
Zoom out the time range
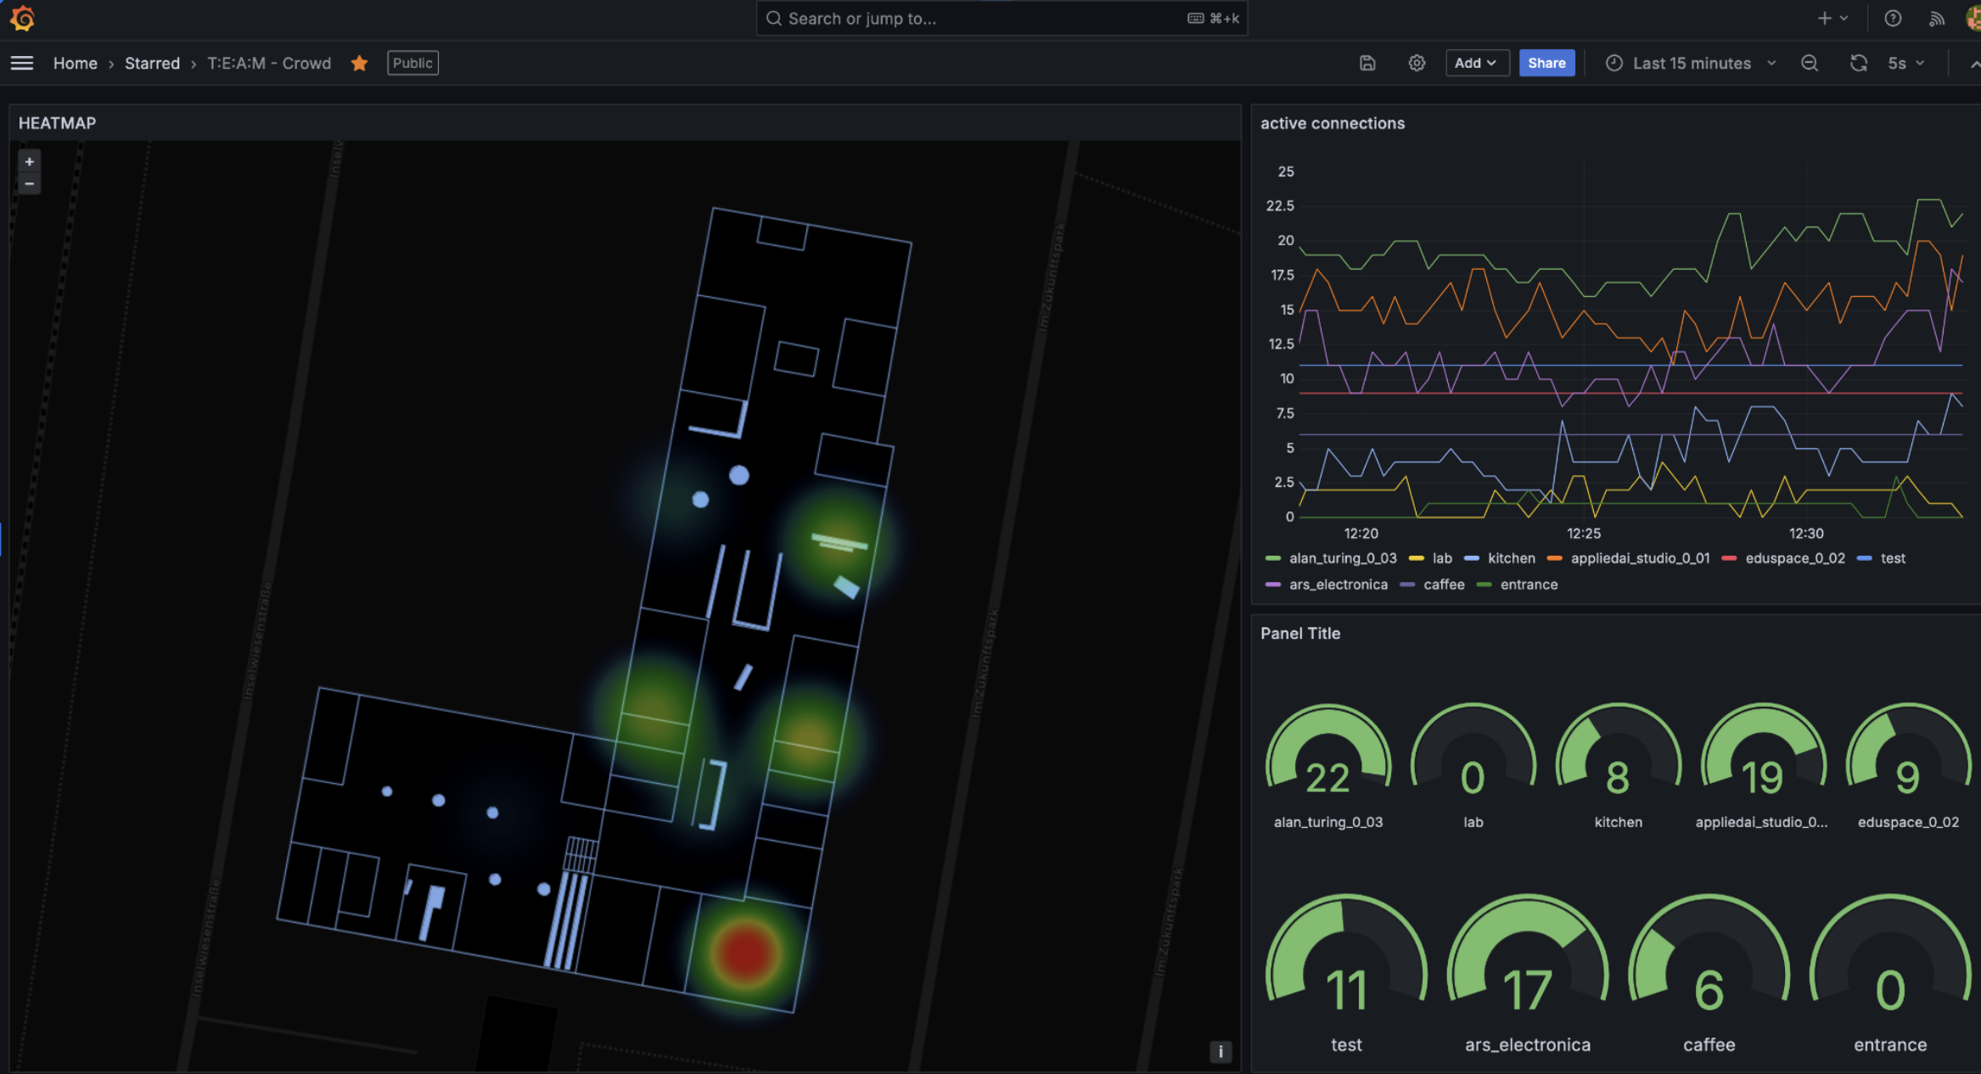(1809, 62)
